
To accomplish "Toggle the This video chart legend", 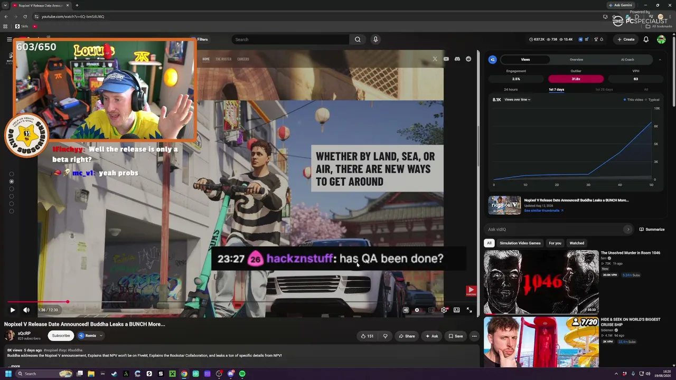I will pyautogui.click(x=634, y=100).
